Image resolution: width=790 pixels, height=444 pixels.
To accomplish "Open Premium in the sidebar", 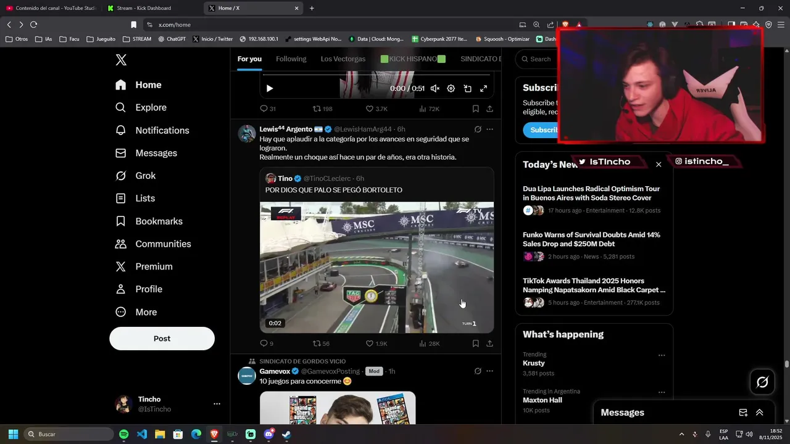I will [x=144, y=266].
